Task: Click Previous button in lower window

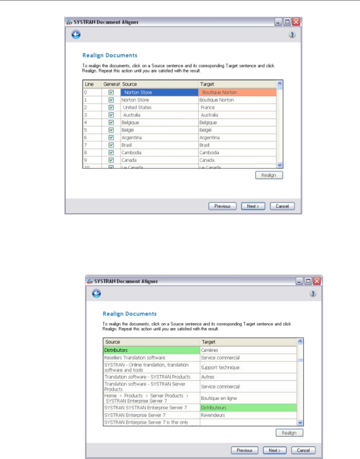Action: coord(244,450)
